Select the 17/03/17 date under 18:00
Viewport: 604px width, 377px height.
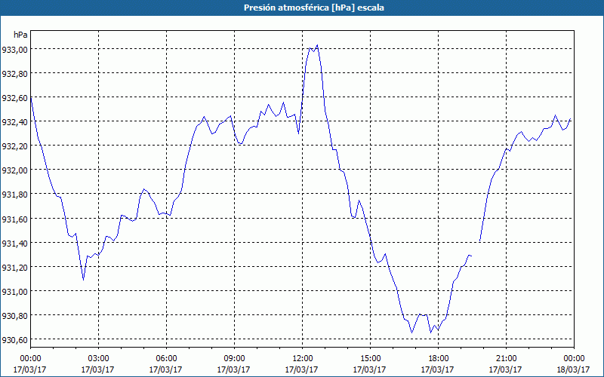point(438,369)
